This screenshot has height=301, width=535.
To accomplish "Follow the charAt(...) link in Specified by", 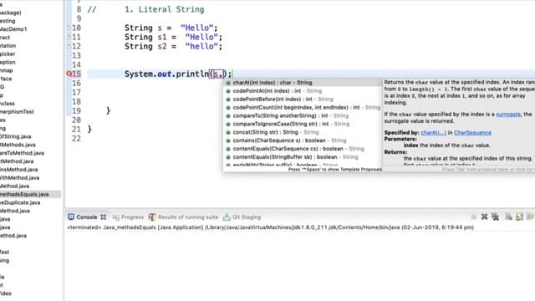I will (x=433, y=133).
